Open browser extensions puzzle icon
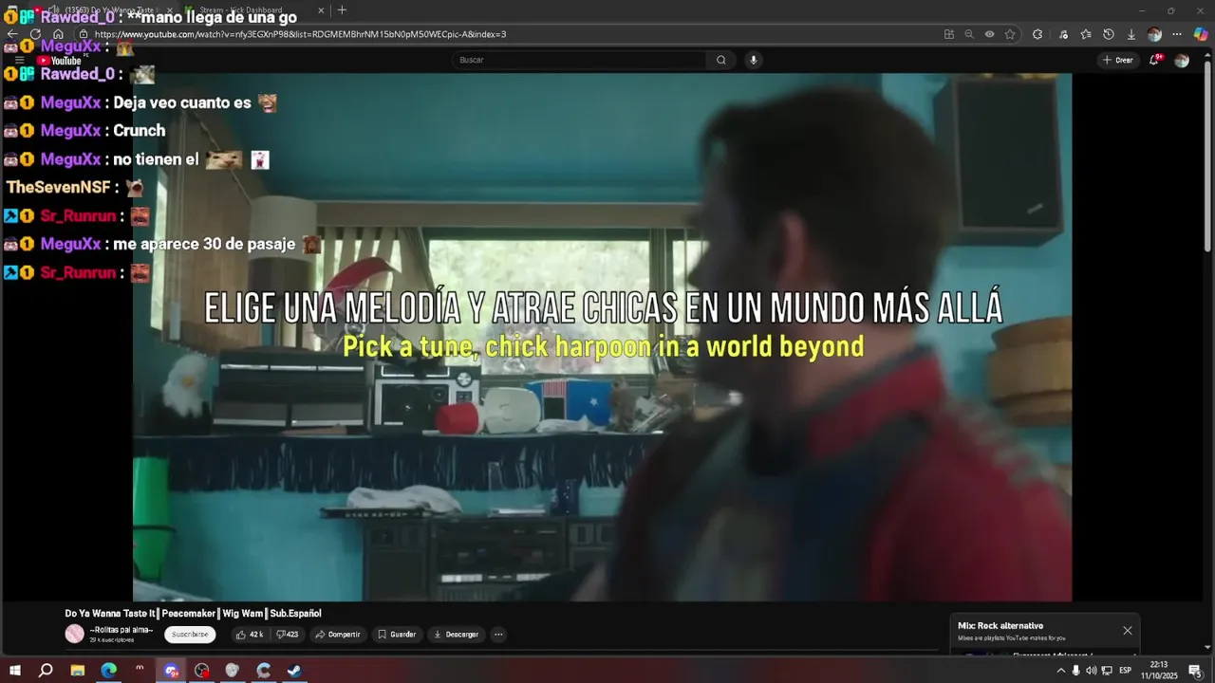This screenshot has height=683, width=1215. point(1037,34)
